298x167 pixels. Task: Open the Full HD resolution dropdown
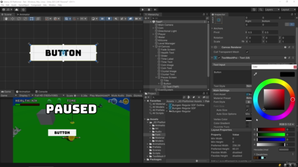(49, 96)
